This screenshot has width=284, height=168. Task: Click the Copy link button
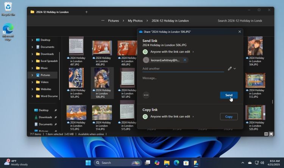229,117
